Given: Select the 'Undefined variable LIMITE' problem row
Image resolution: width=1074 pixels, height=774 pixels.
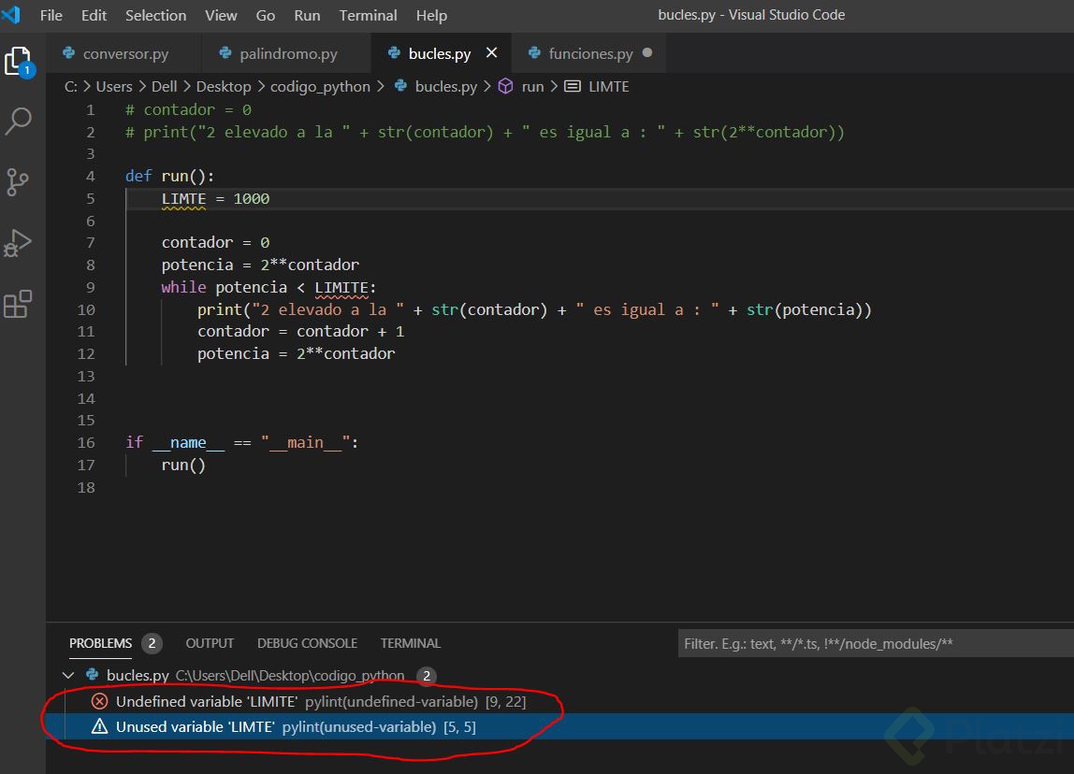Looking at the screenshot, I should point(559,701).
